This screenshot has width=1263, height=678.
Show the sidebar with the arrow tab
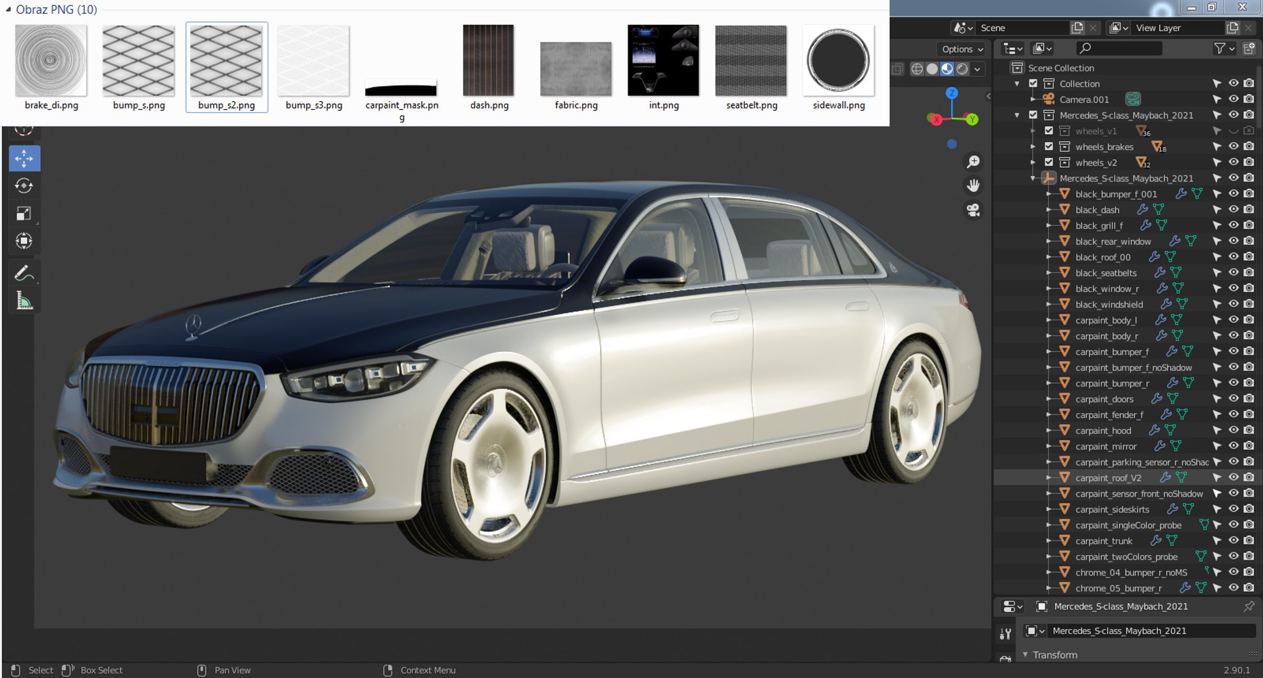point(988,96)
